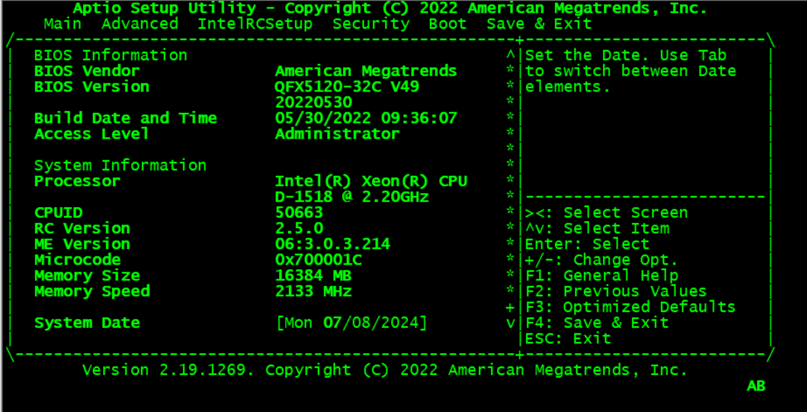The height and width of the screenshot is (412, 807).
Task: Go to the Security tab
Action: pyautogui.click(x=371, y=24)
